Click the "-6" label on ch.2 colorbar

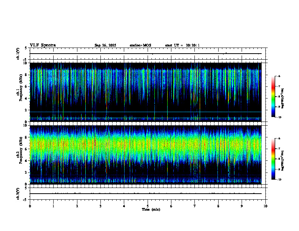[x=279, y=139]
